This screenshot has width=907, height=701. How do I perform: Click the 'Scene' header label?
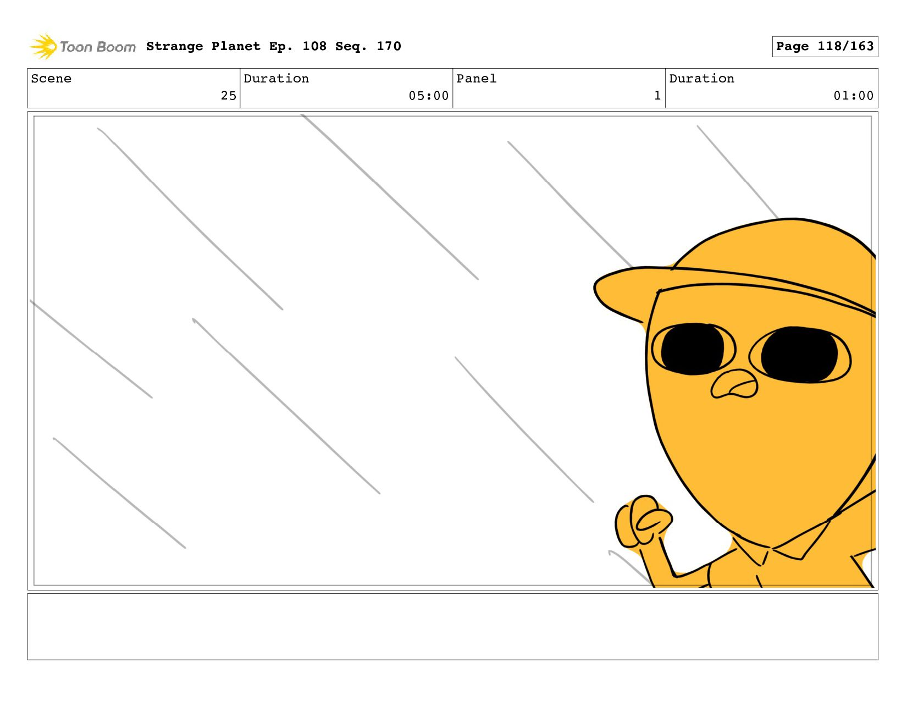tap(51, 79)
